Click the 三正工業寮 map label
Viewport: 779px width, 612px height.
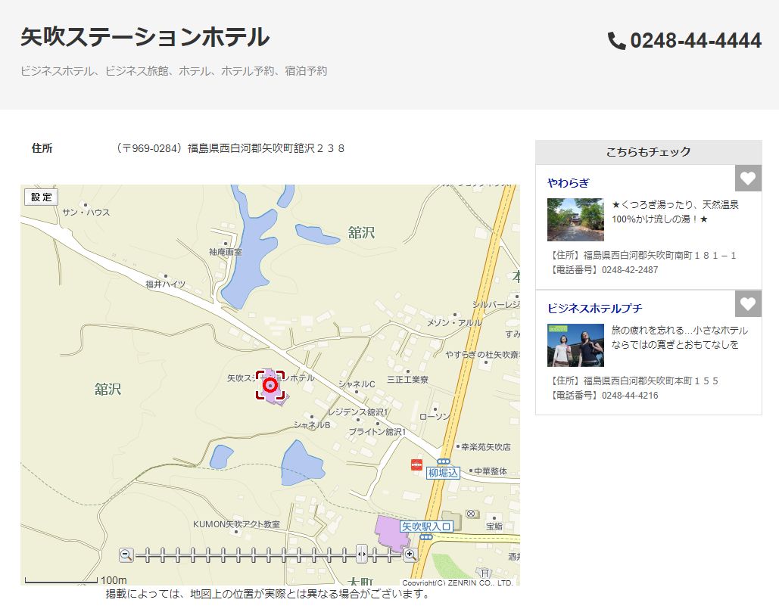pos(408,380)
